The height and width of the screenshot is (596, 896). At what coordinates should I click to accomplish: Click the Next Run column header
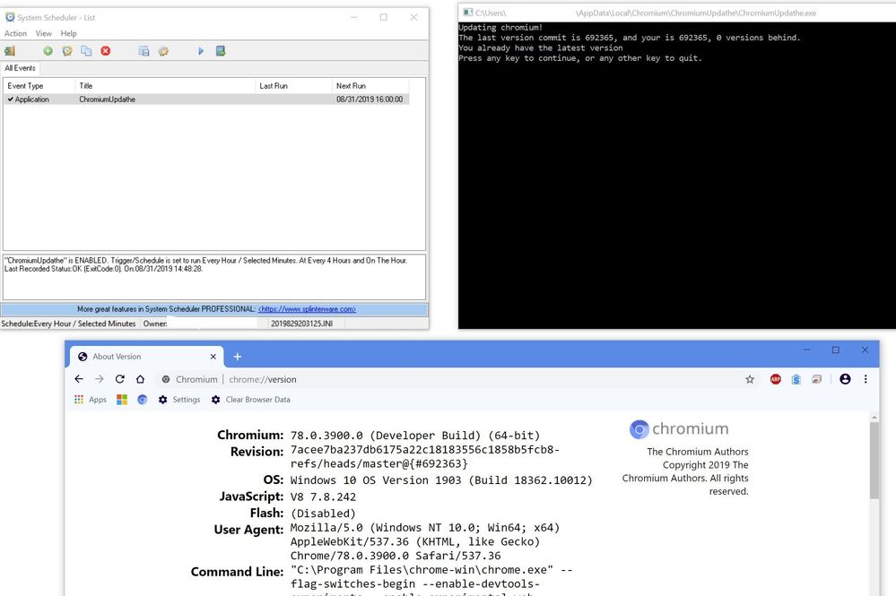370,86
